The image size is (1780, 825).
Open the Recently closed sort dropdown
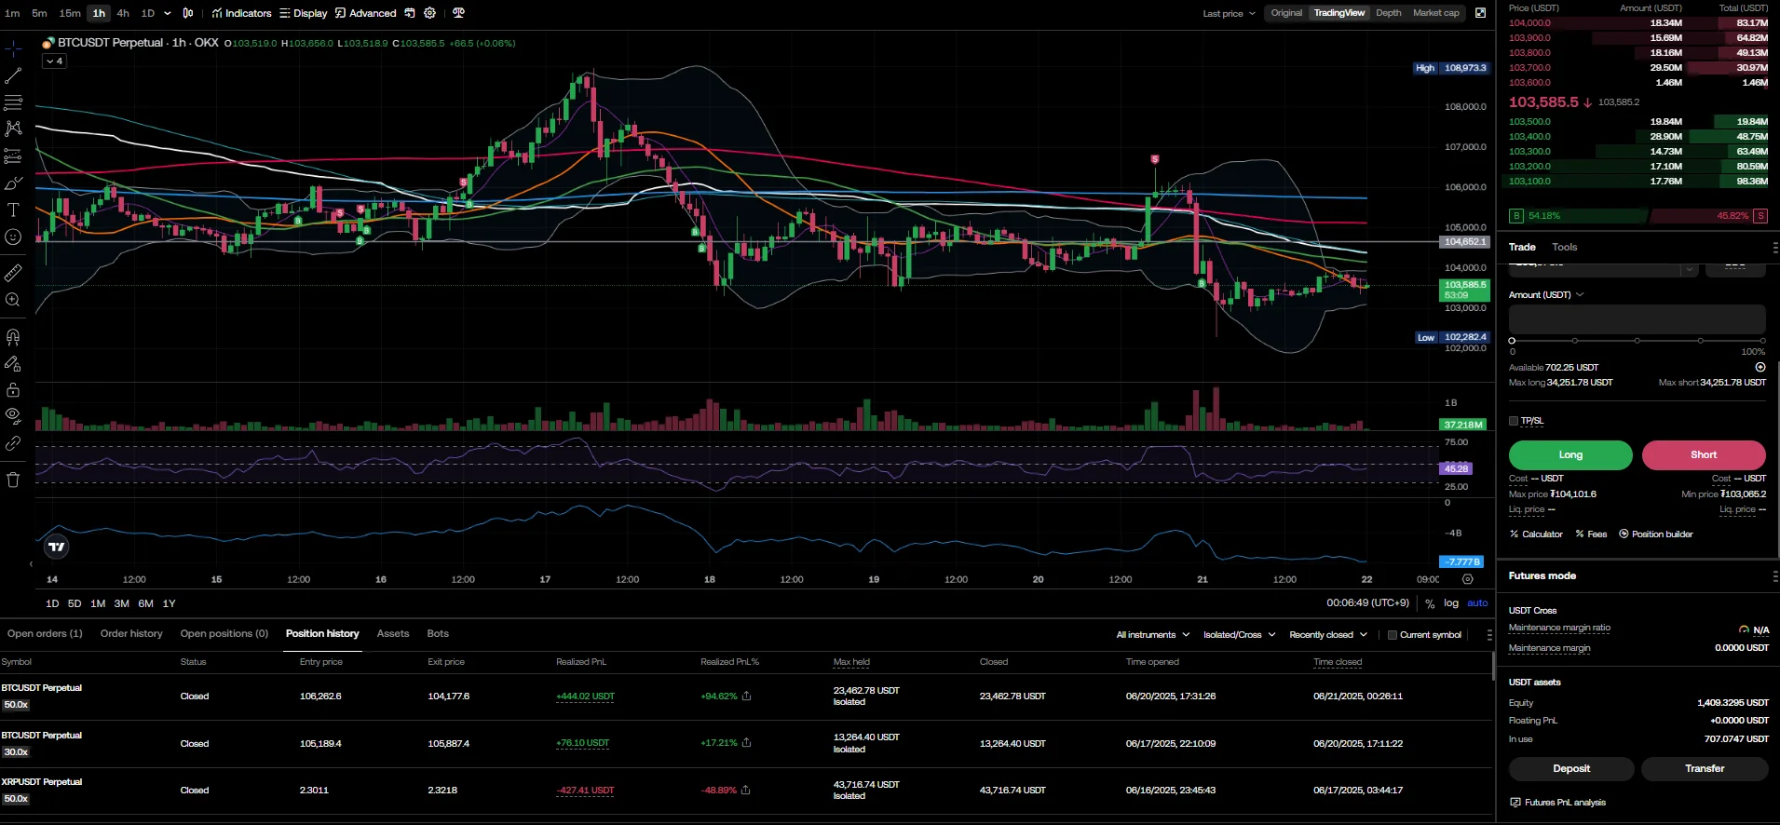pos(1328,635)
